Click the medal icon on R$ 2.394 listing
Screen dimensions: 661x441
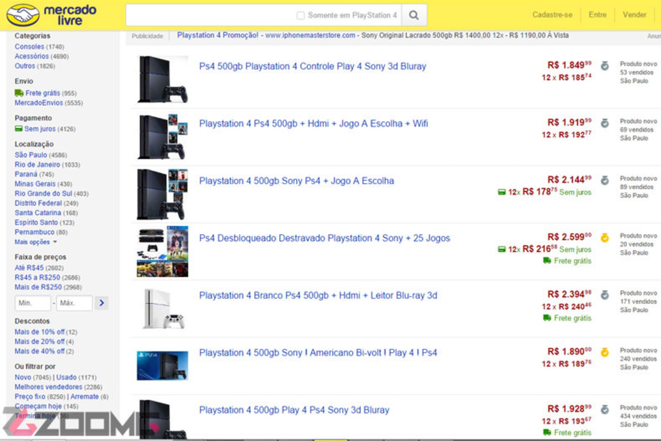coord(605,295)
